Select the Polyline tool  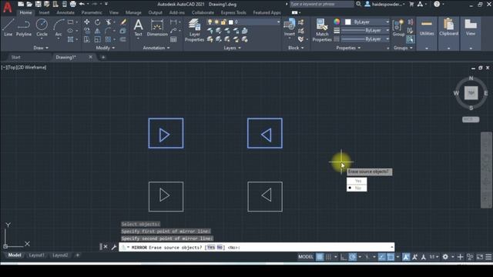[x=24, y=28]
